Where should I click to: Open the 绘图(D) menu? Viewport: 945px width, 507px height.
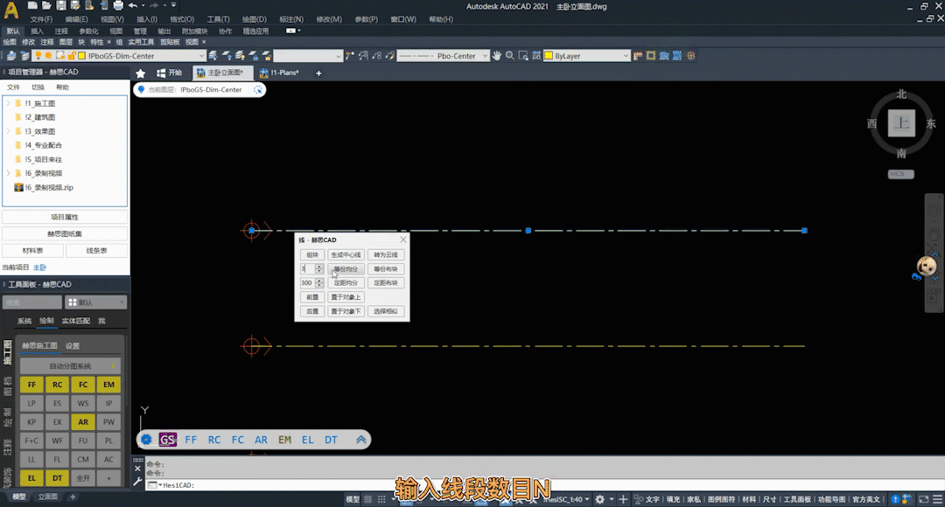coord(254,19)
